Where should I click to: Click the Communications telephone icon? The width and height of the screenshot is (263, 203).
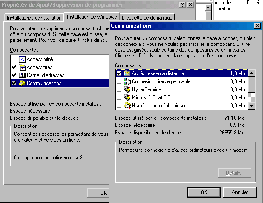(22, 83)
